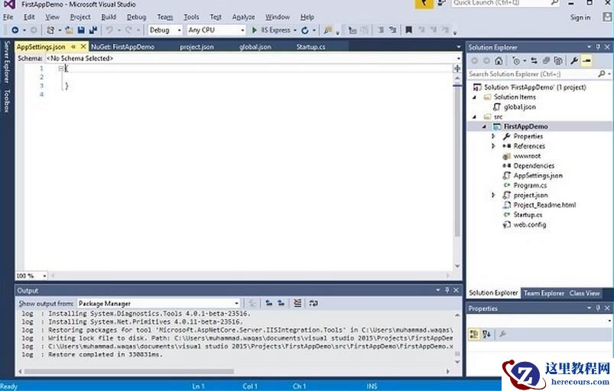Open Properties via the wrench icon in Solution Explorer
The width and height of the screenshot is (614, 391).
(574, 60)
